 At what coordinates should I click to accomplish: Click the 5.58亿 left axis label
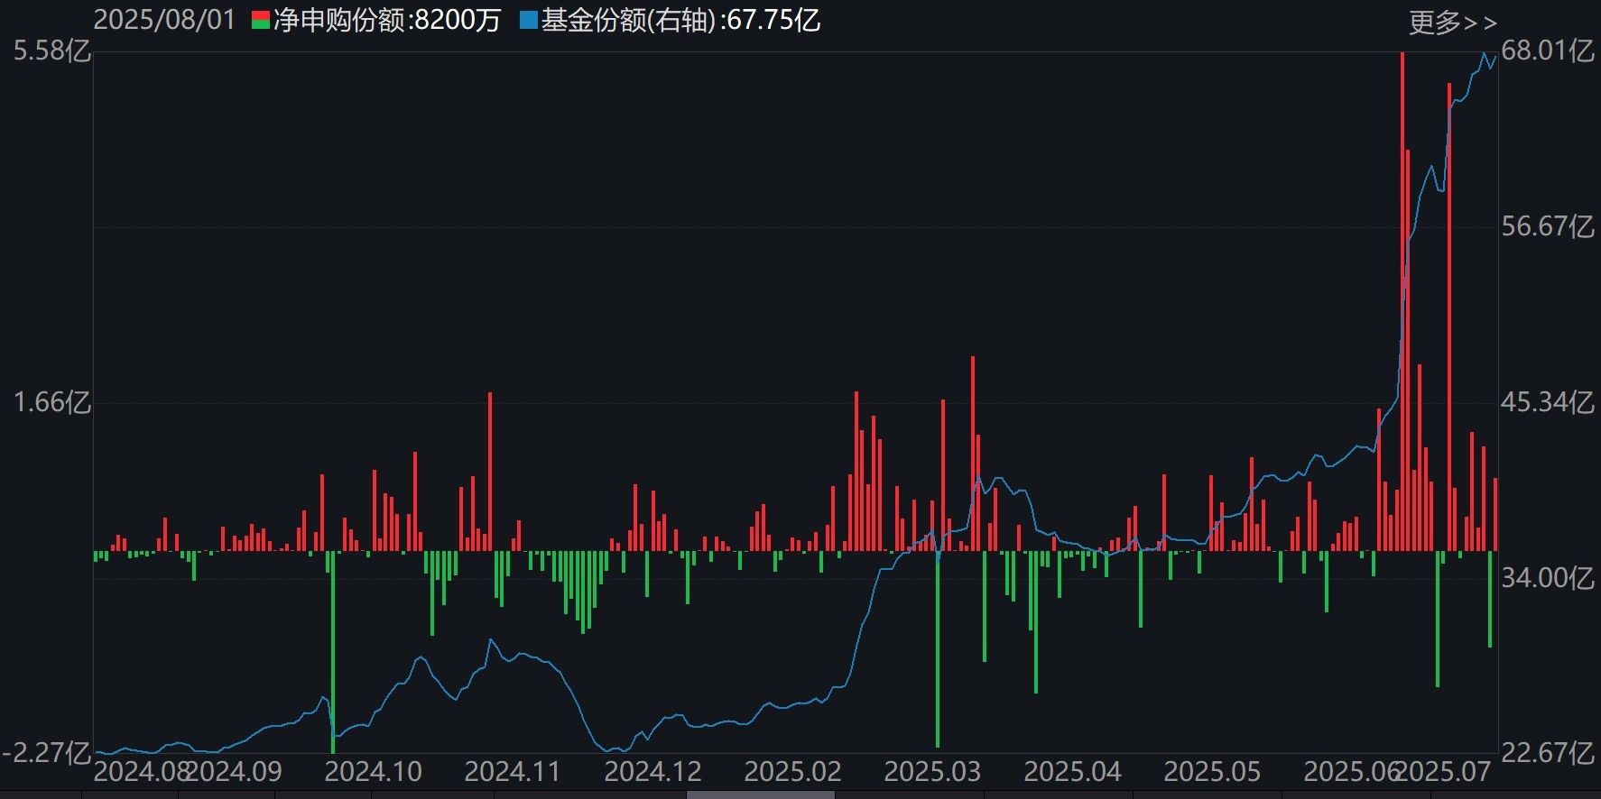(51, 51)
